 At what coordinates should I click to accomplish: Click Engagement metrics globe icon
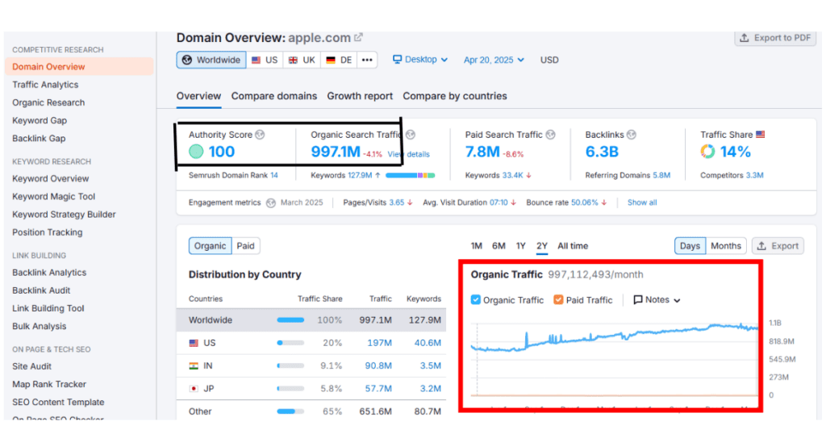[x=271, y=202]
